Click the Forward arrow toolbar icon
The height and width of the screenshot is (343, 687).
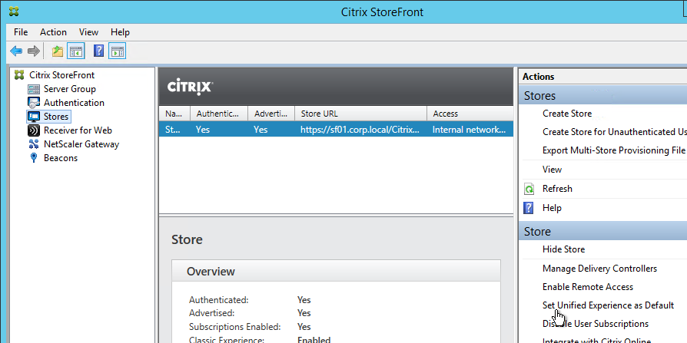point(34,51)
